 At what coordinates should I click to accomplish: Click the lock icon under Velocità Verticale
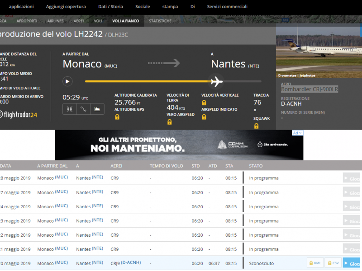pyautogui.click(x=204, y=103)
